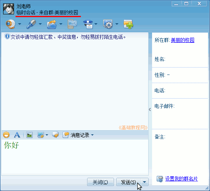Viewport: 210px width, 191px height.
Task: Click the send SMS message icon
Action: tap(72, 24)
